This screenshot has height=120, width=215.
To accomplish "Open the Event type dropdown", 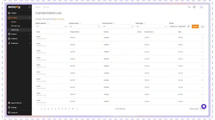I will (152, 26).
